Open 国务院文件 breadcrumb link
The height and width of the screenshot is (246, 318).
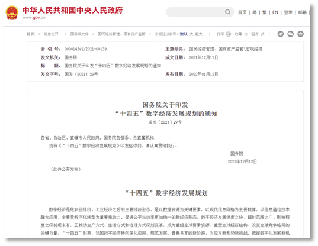point(79,34)
